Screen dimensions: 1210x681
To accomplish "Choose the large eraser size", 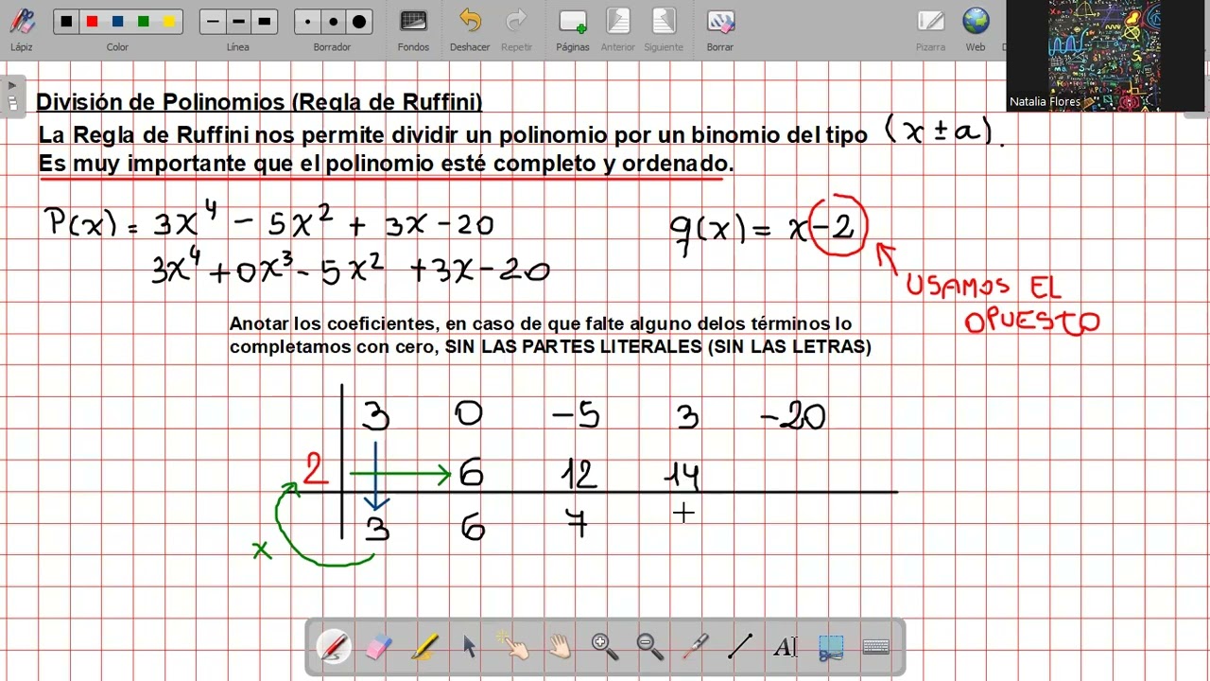I will (359, 22).
